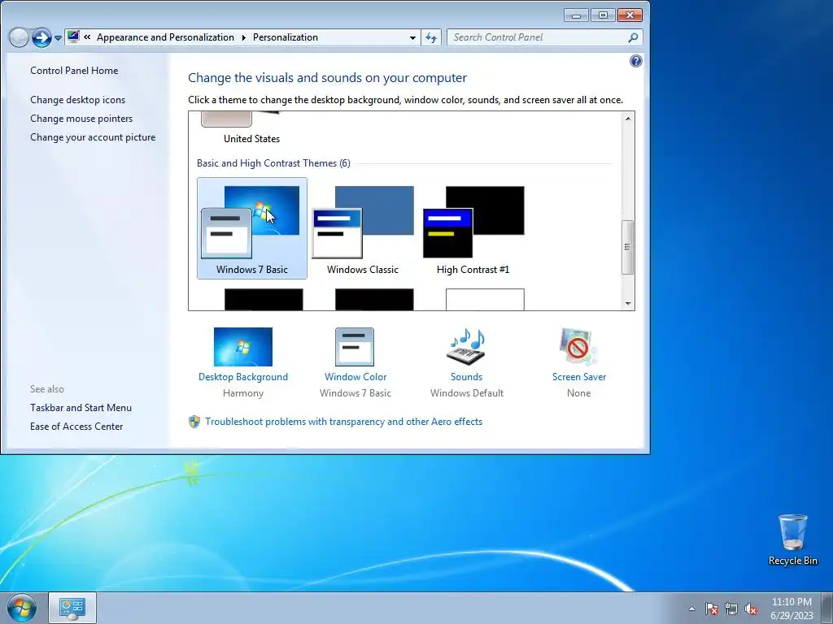Open Change desktop icons link
The height and width of the screenshot is (624, 833).
tap(77, 100)
